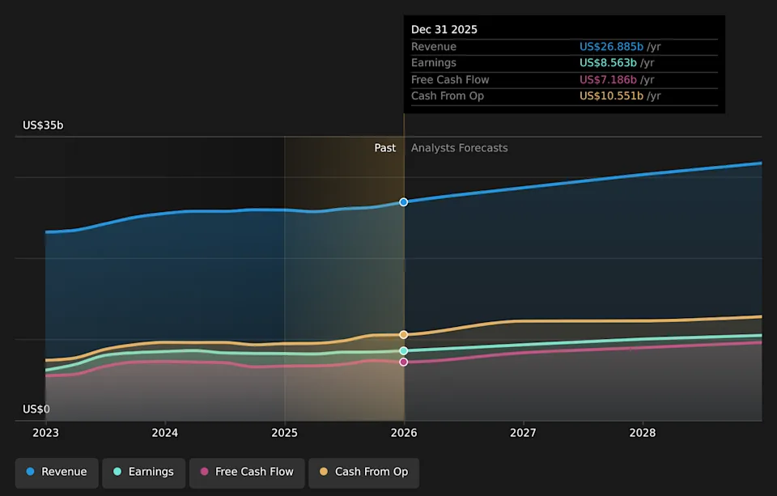Image resolution: width=777 pixels, height=496 pixels.
Task: Toggle the Revenue series visibility
Action: [56, 472]
